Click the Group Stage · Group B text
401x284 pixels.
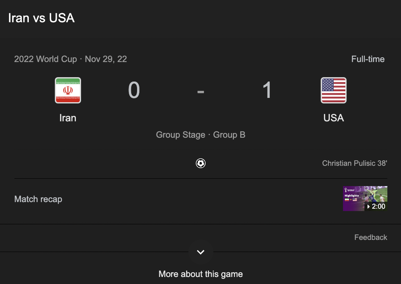pos(200,135)
